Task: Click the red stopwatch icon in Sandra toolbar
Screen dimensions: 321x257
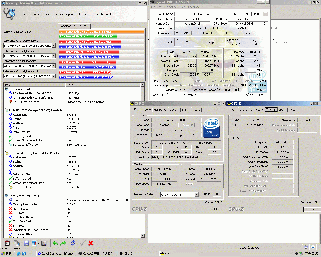Action: (x=7, y=243)
